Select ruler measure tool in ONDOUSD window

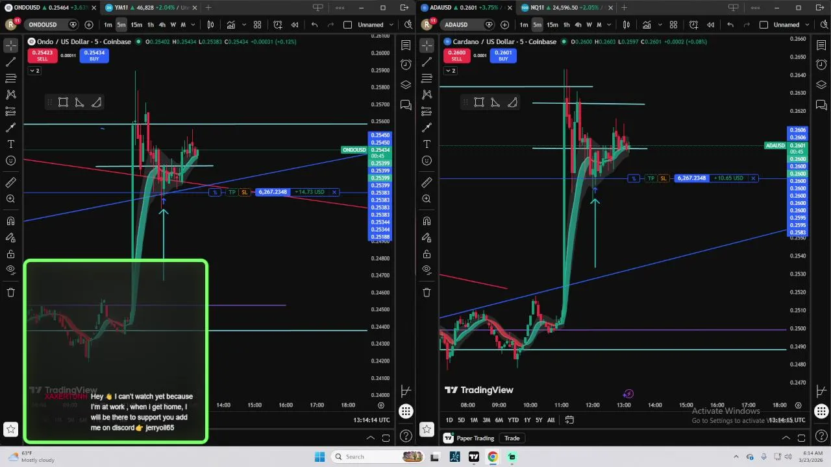pyautogui.click(x=10, y=183)
